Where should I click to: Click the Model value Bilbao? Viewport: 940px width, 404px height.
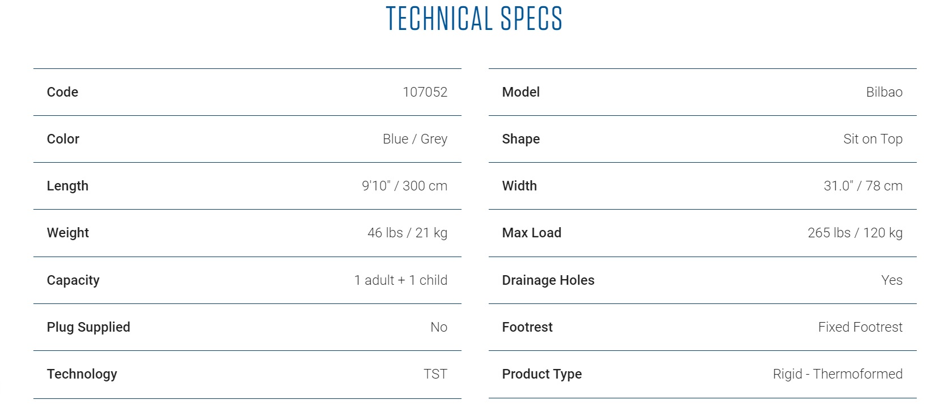pos(884,92)
